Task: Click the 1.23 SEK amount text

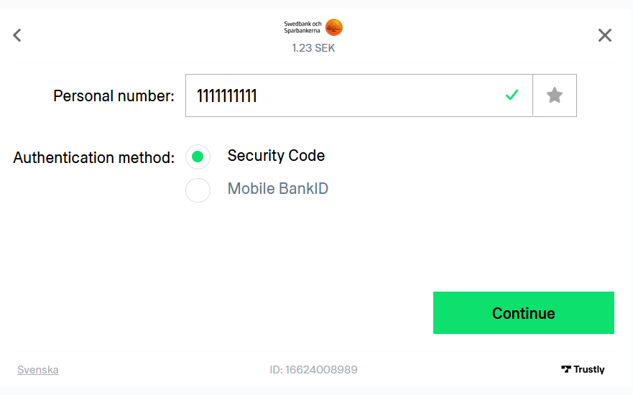Action: [x=313, y=48]
